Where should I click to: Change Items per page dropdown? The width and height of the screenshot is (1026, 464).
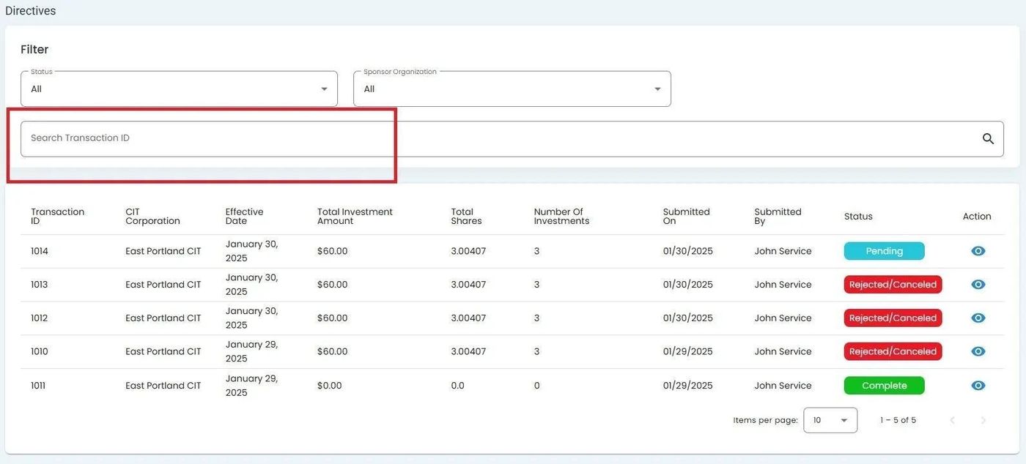(x=830, y=420)
